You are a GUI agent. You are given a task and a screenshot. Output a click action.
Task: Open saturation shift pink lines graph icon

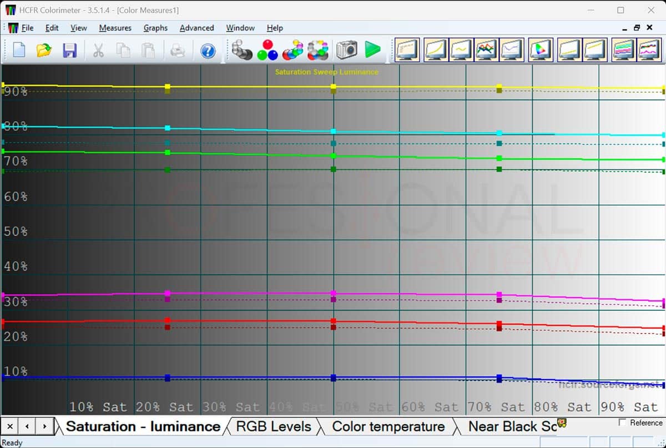(x=648, y=50)
